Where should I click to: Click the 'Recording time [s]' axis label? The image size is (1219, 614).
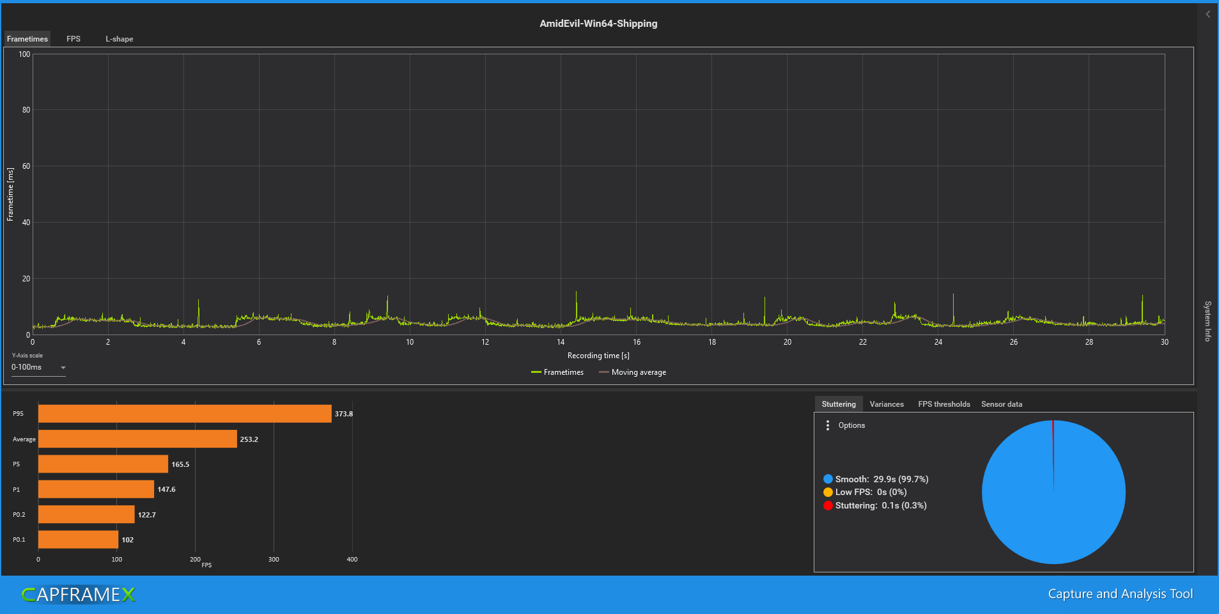point(598,356)
